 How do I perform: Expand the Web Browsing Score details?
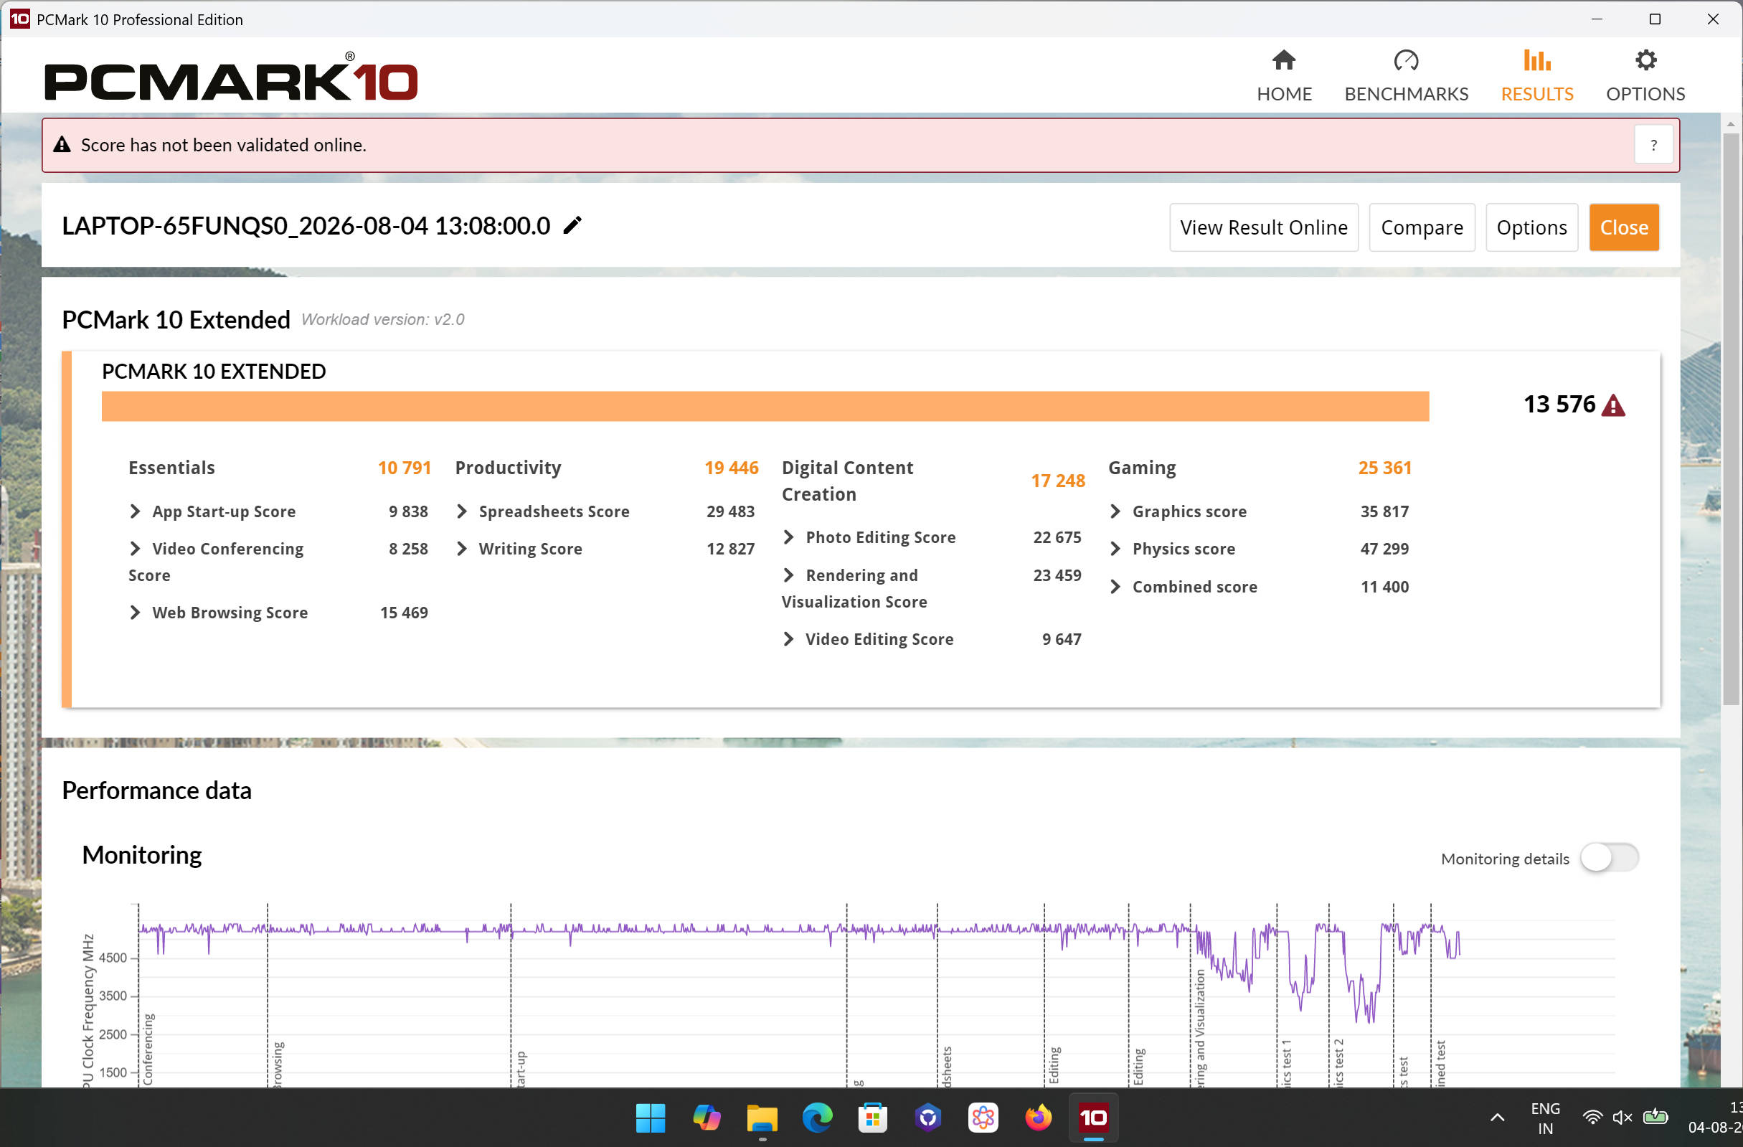135,613
